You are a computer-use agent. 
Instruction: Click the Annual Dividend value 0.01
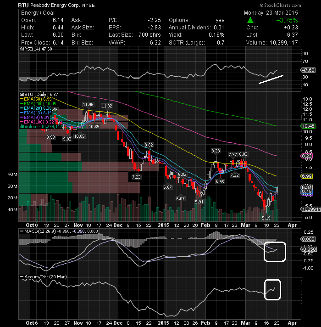219,28
